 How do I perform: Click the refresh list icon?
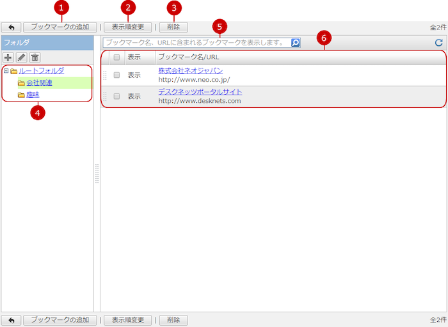tap(438, 43)
